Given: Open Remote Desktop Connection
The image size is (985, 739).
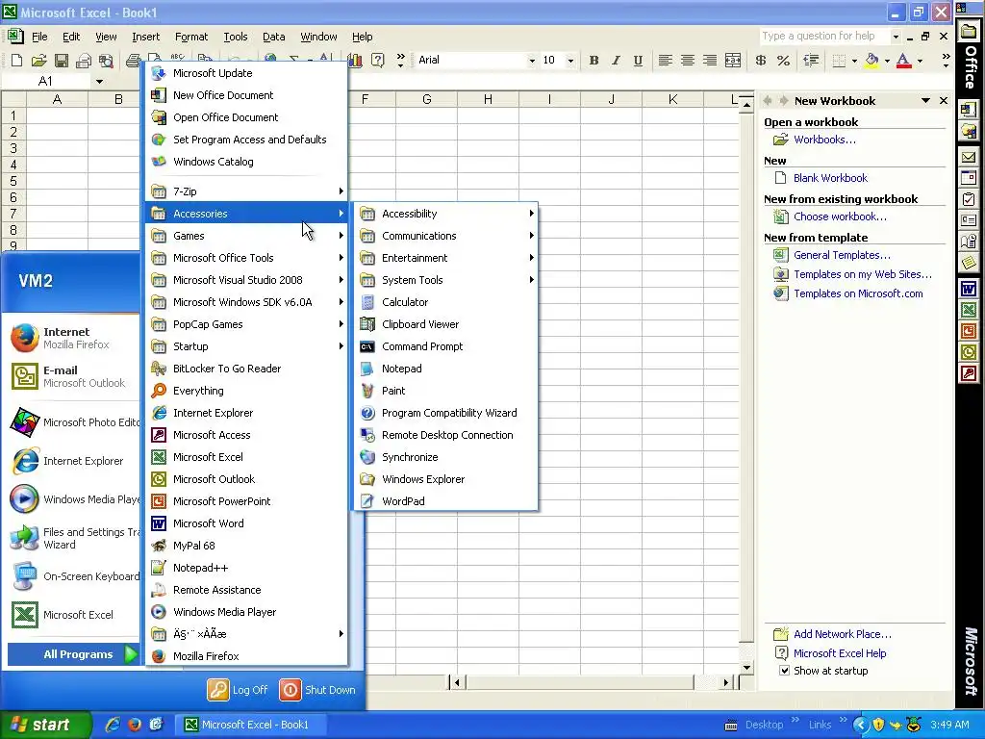Looking at the screenshot, I should click(x=445, y=435).
